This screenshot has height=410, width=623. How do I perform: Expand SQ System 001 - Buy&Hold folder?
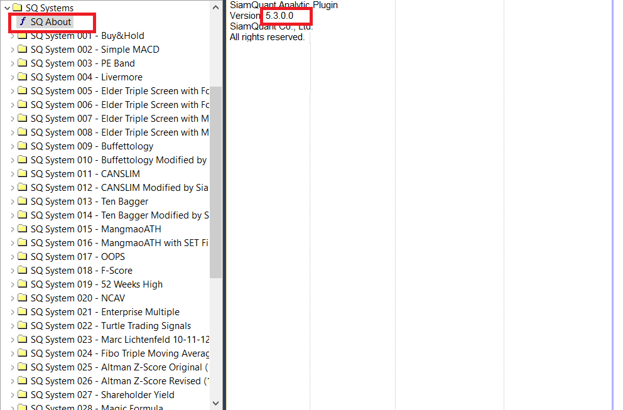click(x=13, y=36)
